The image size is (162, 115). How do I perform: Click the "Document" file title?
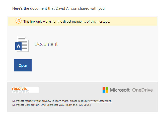click(46, 44)
